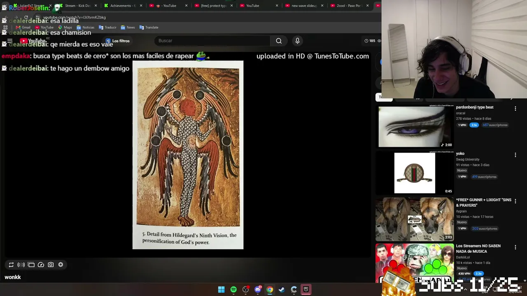
Task: Click the '2.1x' outlier score badge
Action: pos(474,125)
